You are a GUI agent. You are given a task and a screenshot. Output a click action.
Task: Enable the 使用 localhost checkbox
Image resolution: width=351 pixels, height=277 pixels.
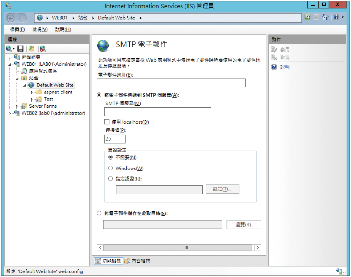[107, 122]
